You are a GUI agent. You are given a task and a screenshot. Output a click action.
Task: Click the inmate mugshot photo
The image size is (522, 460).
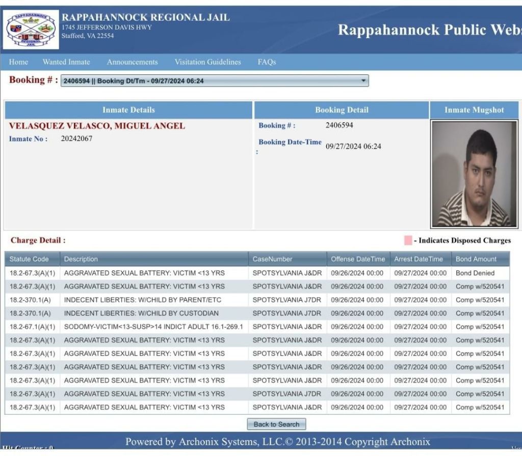[474, 173]
